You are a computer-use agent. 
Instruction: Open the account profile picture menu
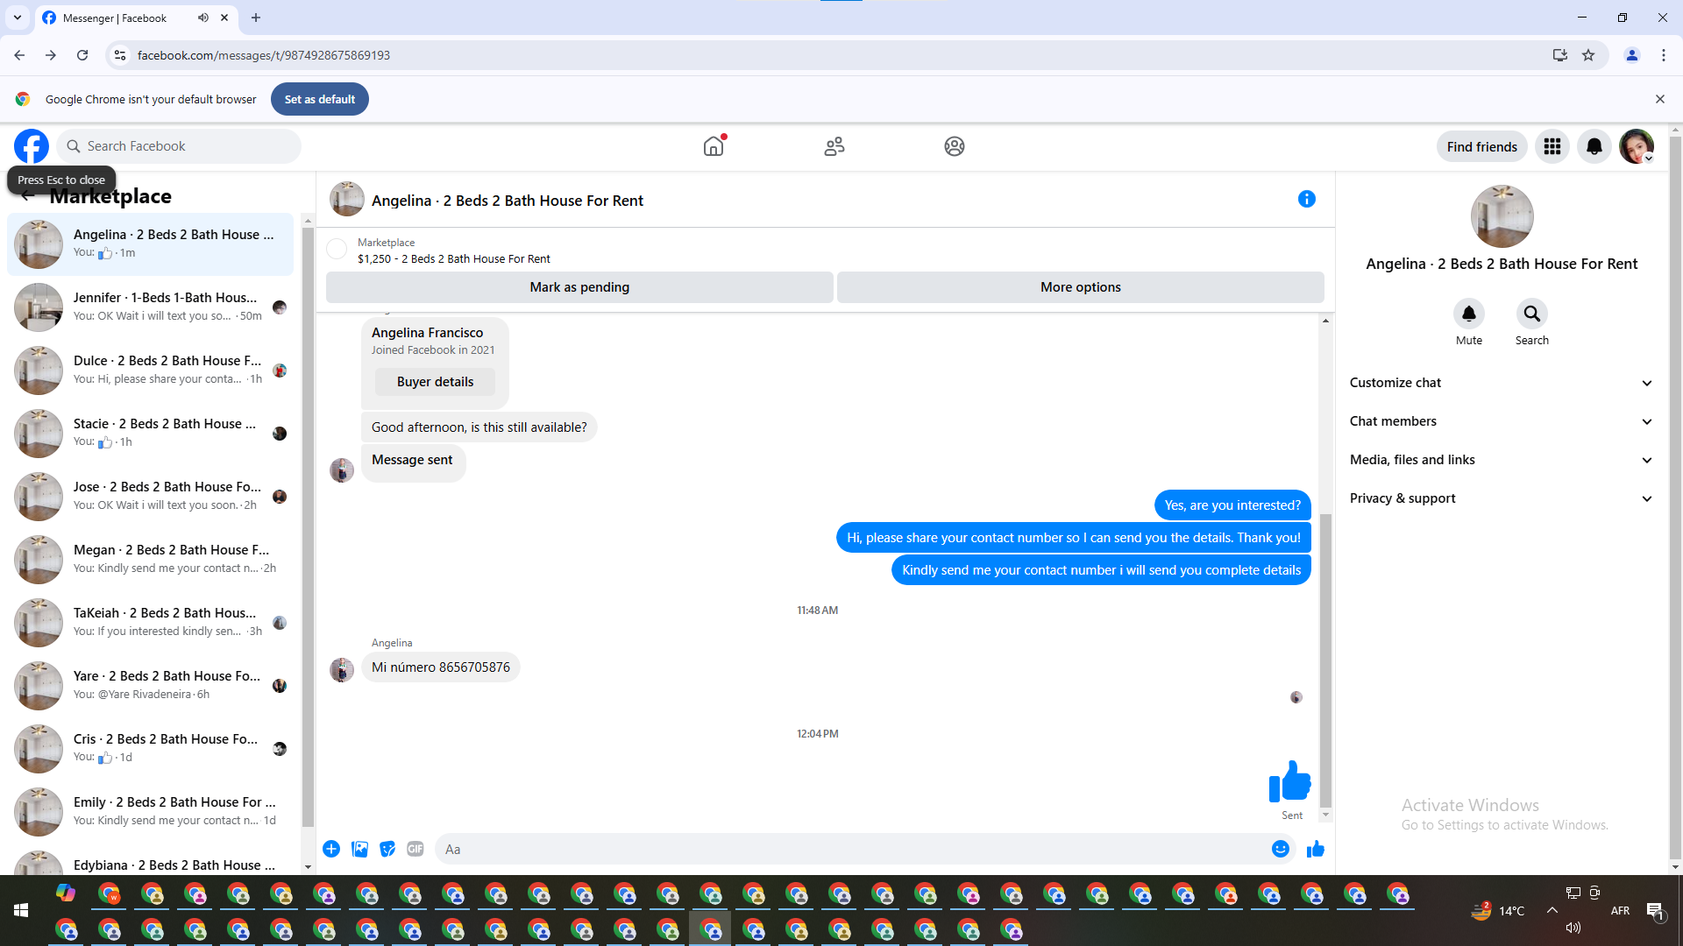pyautogui.click(x=1637, y=146)
